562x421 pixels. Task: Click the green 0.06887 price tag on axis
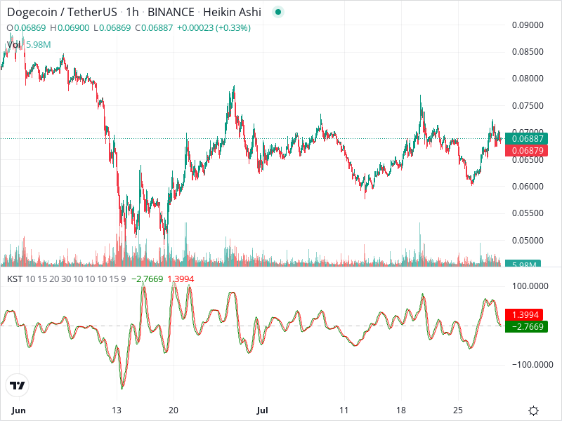pos(526,138)
